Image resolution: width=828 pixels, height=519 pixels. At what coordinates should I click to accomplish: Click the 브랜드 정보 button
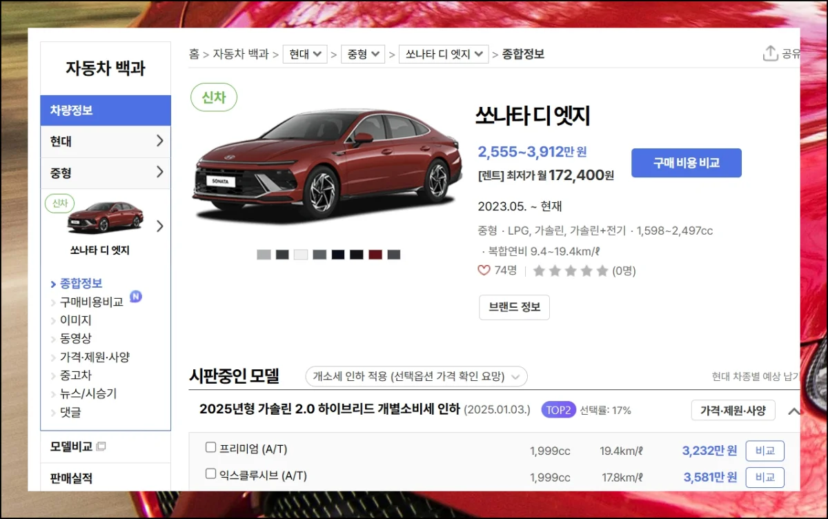tap(514, 307)
